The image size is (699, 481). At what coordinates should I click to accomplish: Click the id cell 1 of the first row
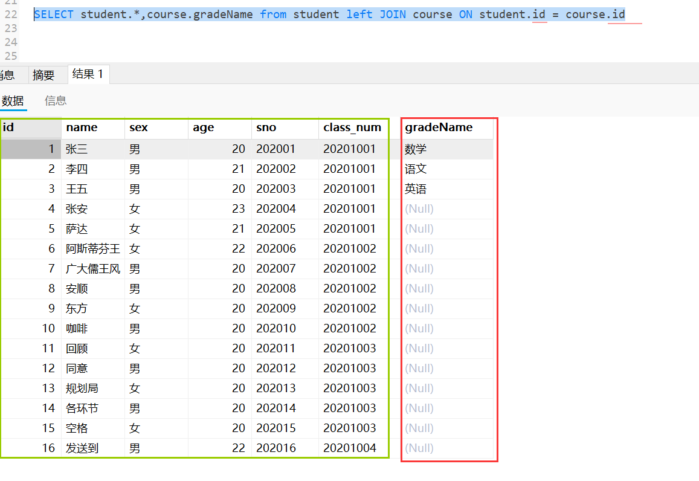point(31,149)
